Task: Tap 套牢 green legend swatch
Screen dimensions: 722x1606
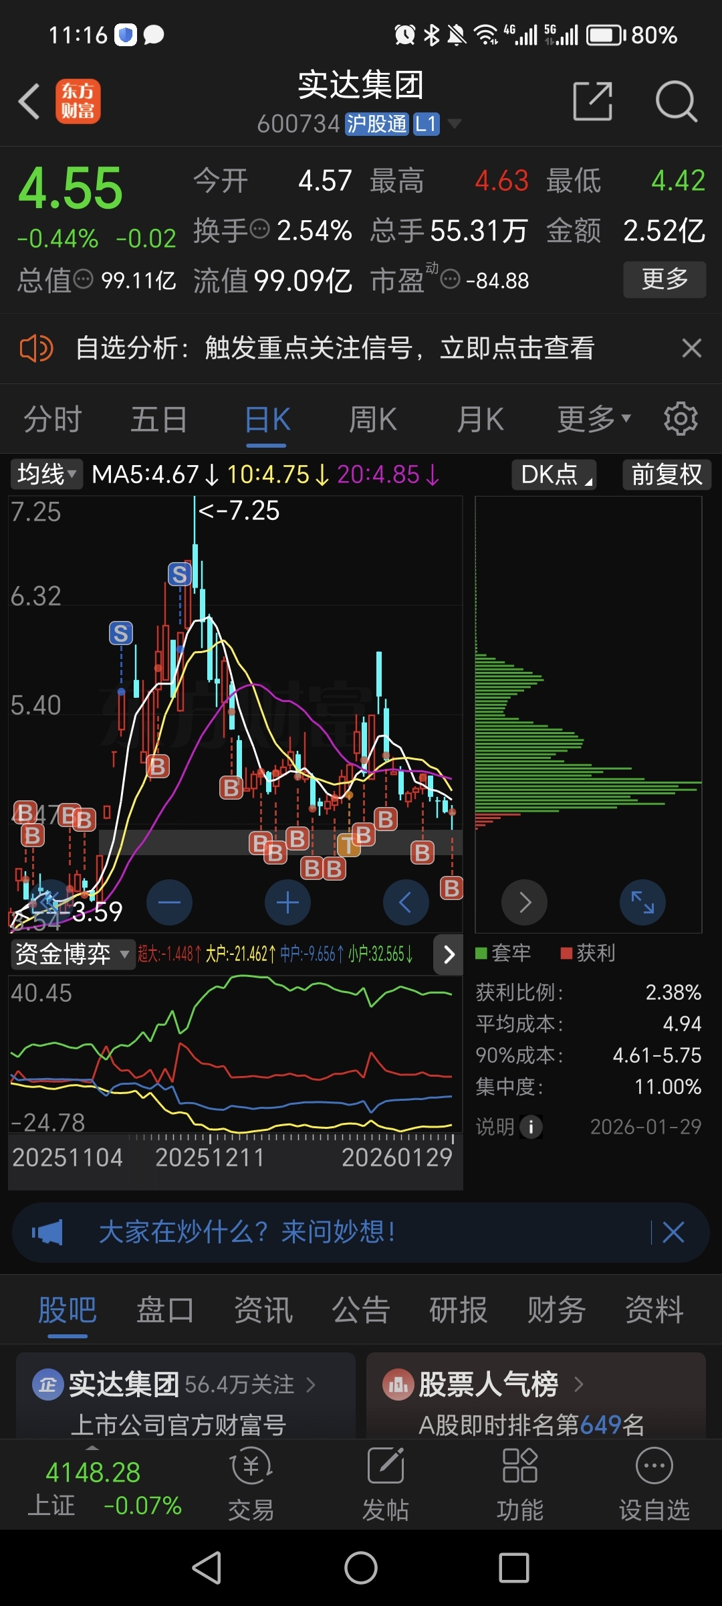Action: coord(481,953)
